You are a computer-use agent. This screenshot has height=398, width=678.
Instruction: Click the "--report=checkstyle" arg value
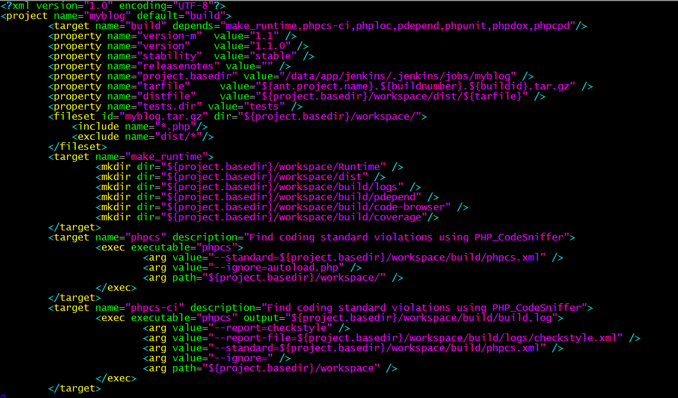point(270,328)
